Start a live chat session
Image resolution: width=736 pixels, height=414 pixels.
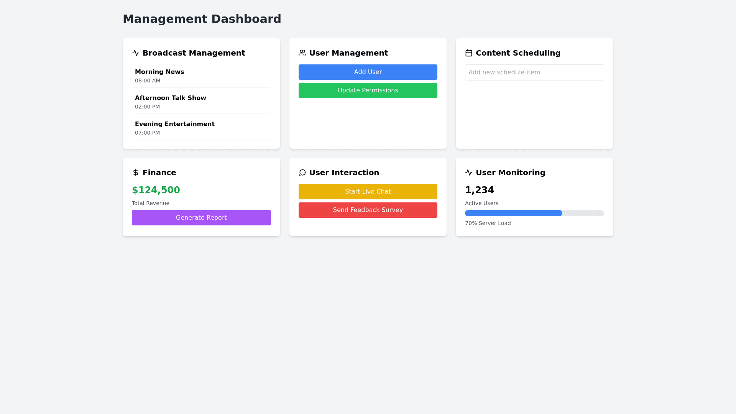(368, 192)
